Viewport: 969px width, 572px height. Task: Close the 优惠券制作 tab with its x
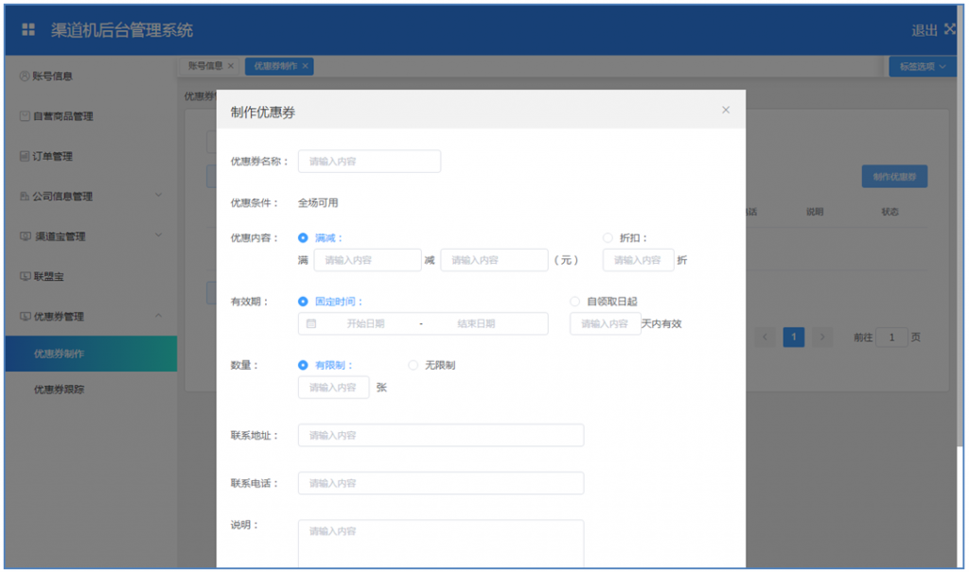(306, 66)
